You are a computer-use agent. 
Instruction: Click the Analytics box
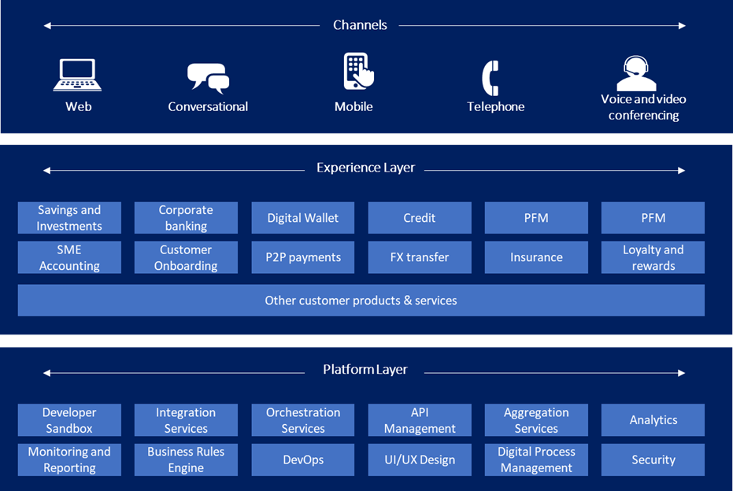click(653, 420)
